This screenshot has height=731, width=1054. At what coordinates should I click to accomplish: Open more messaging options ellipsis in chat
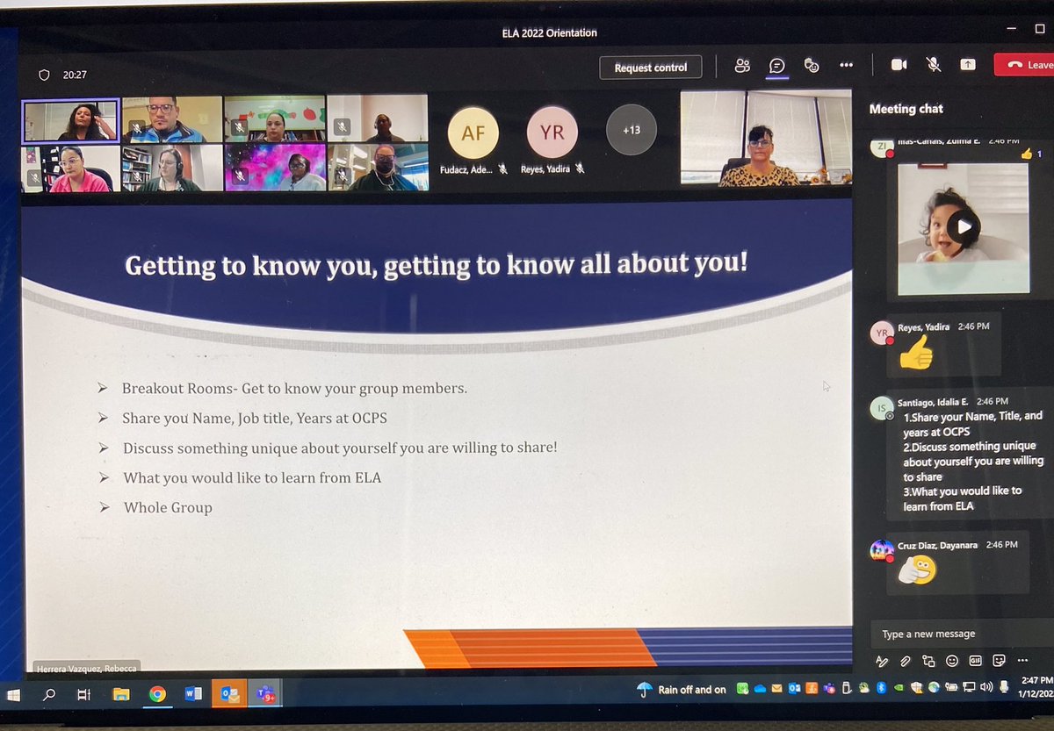[x=1022, y=661]
